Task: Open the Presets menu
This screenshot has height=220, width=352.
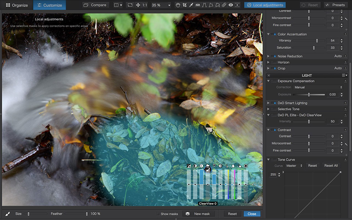Action: point(335,5)
